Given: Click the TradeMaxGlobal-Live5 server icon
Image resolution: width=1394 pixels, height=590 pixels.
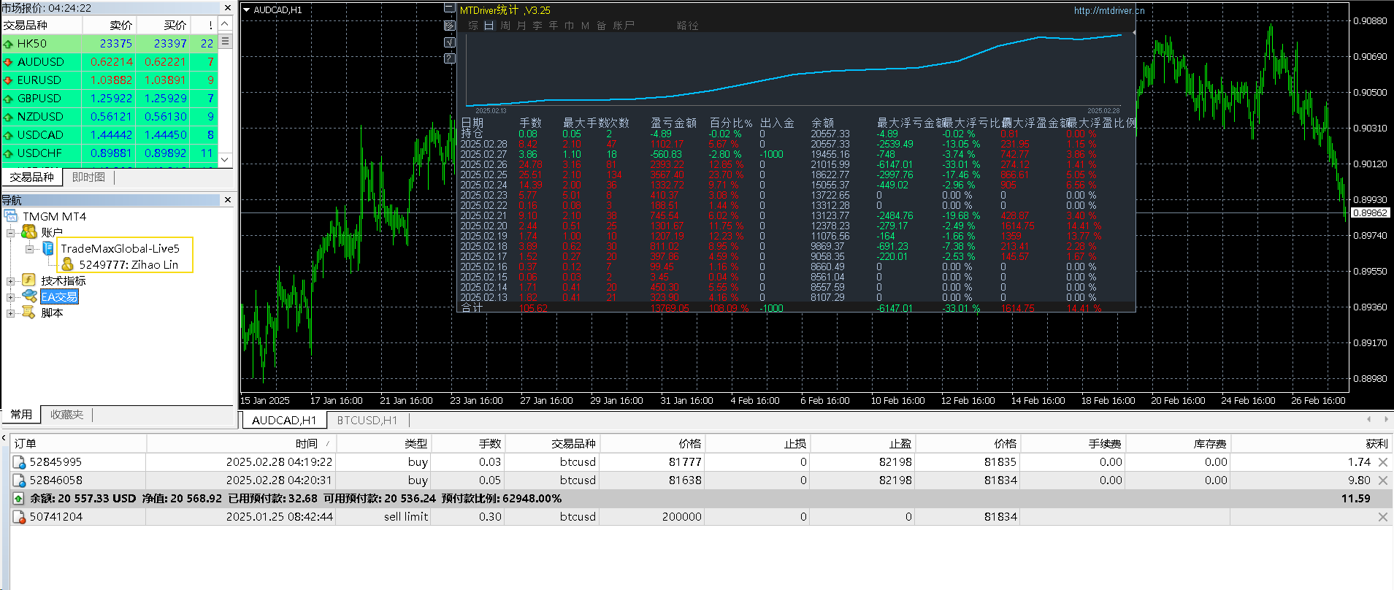Looking at the screenshot, I should click(48, 248).
